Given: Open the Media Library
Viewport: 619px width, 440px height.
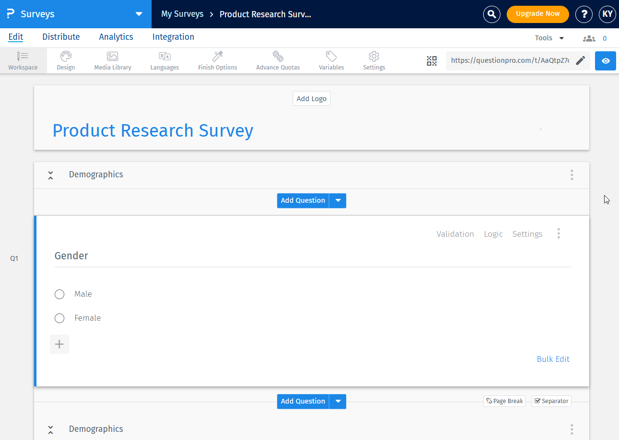Looking at the screenshot, I should [112, 60].
